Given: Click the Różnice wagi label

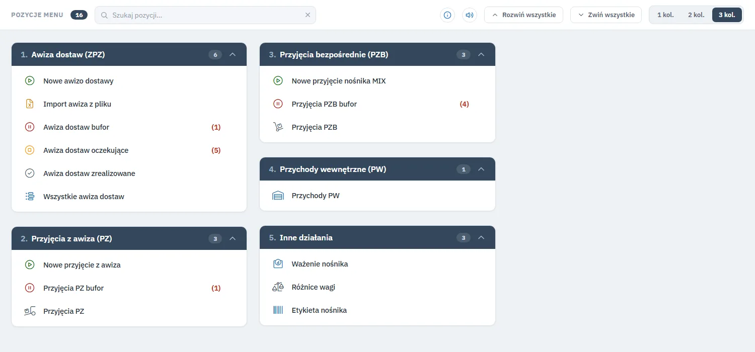Looking at the screenshot, I should coord(314,287).
